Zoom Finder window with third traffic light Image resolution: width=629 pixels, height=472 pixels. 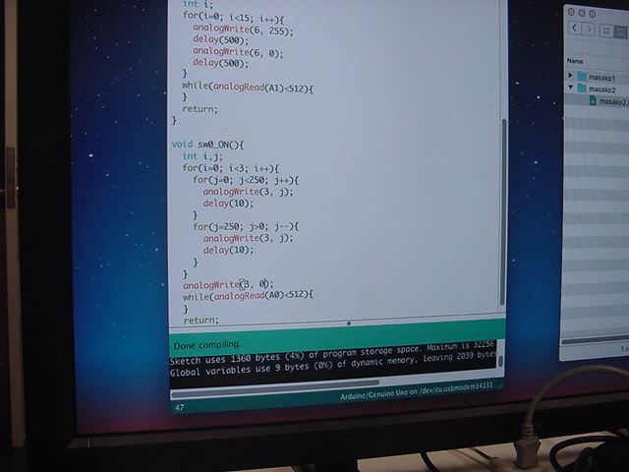coord(592,14)
